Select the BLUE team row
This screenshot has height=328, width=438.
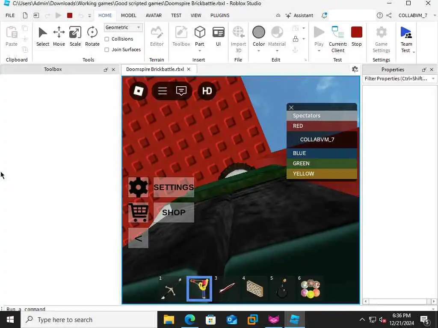322,153
